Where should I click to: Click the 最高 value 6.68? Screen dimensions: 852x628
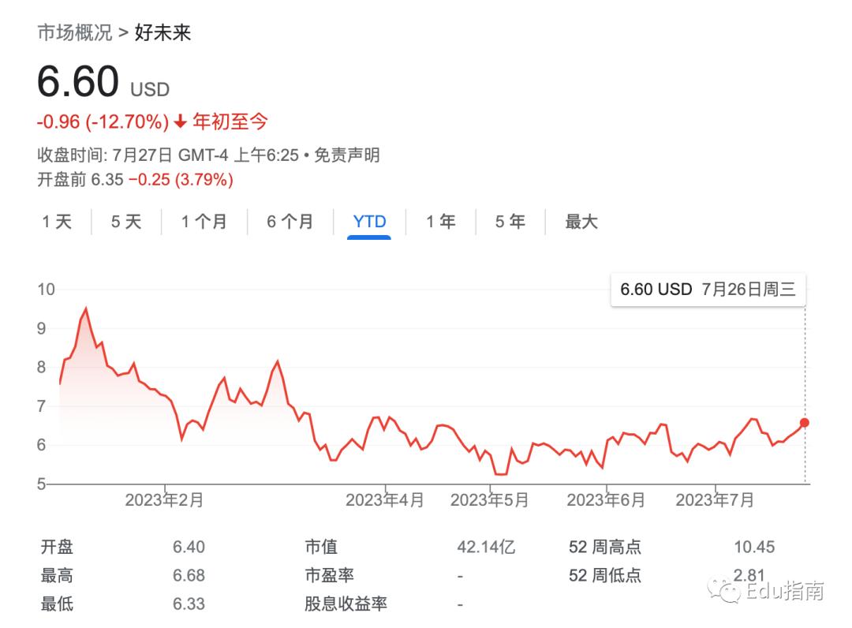tap(189, 575)
